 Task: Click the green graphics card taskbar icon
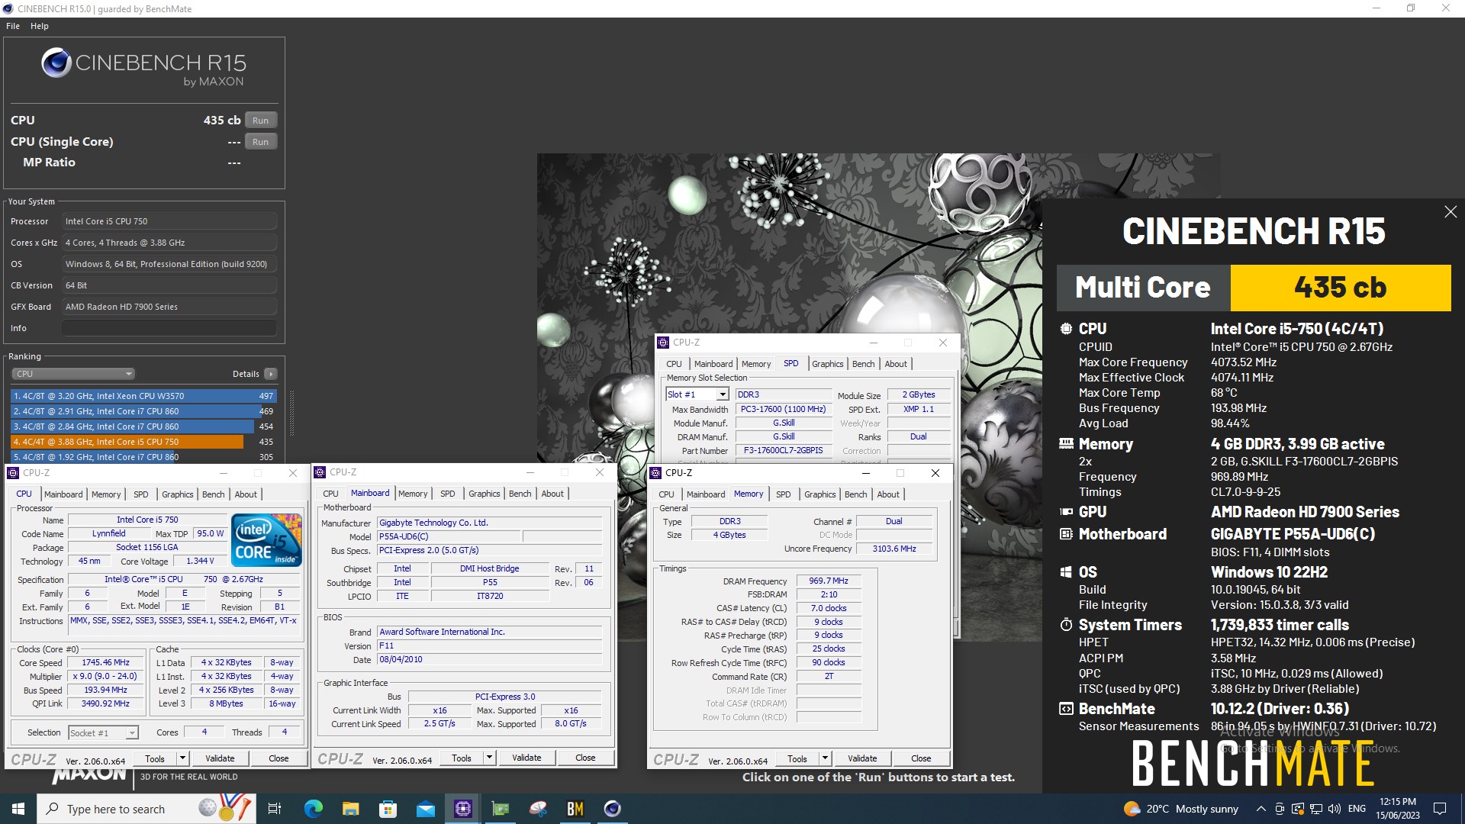click(500, 809)
